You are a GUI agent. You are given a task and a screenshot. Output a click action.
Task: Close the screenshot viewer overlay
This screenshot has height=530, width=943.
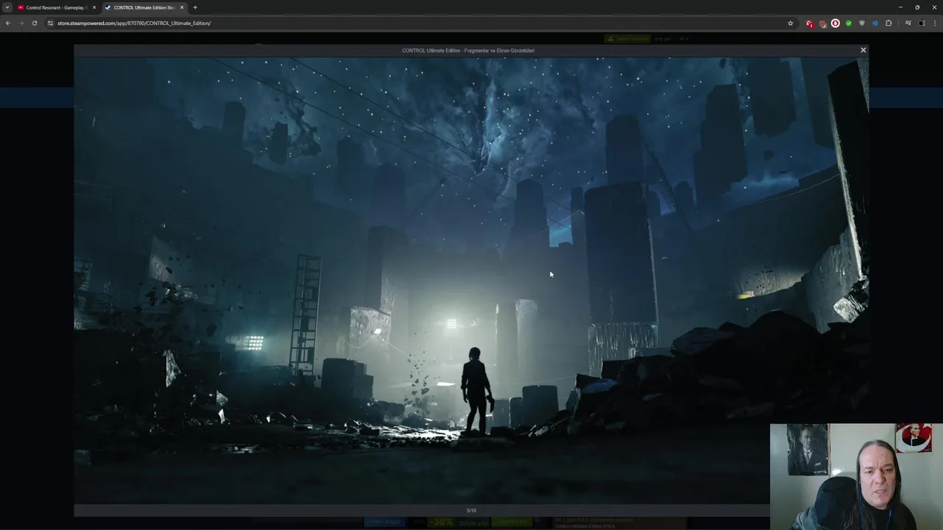(x=863, y=50)
